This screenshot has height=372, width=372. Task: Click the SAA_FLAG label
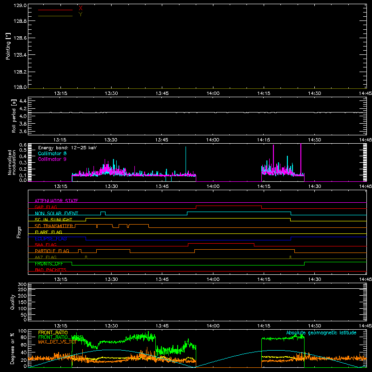coord(46,245)
